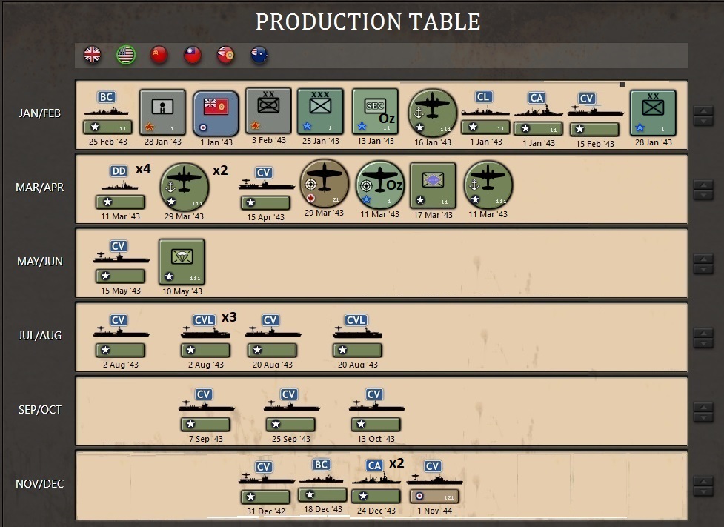
Task: Click the CL light cruiser dated 1 Jan '43
Action: pyautogui.click(x=485, y=112)
